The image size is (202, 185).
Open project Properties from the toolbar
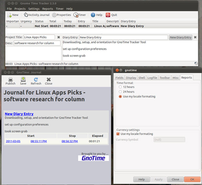tap(54, 15)
